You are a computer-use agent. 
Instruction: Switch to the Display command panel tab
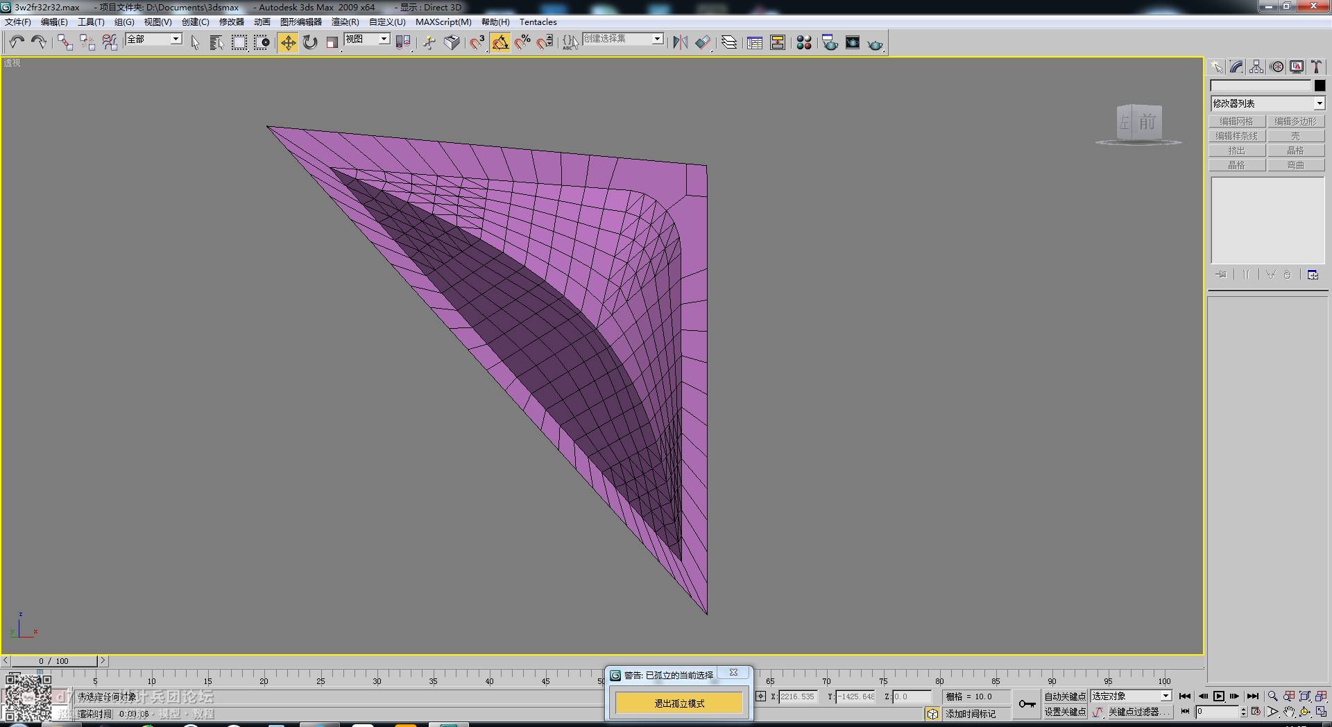tap(1297, 67)
